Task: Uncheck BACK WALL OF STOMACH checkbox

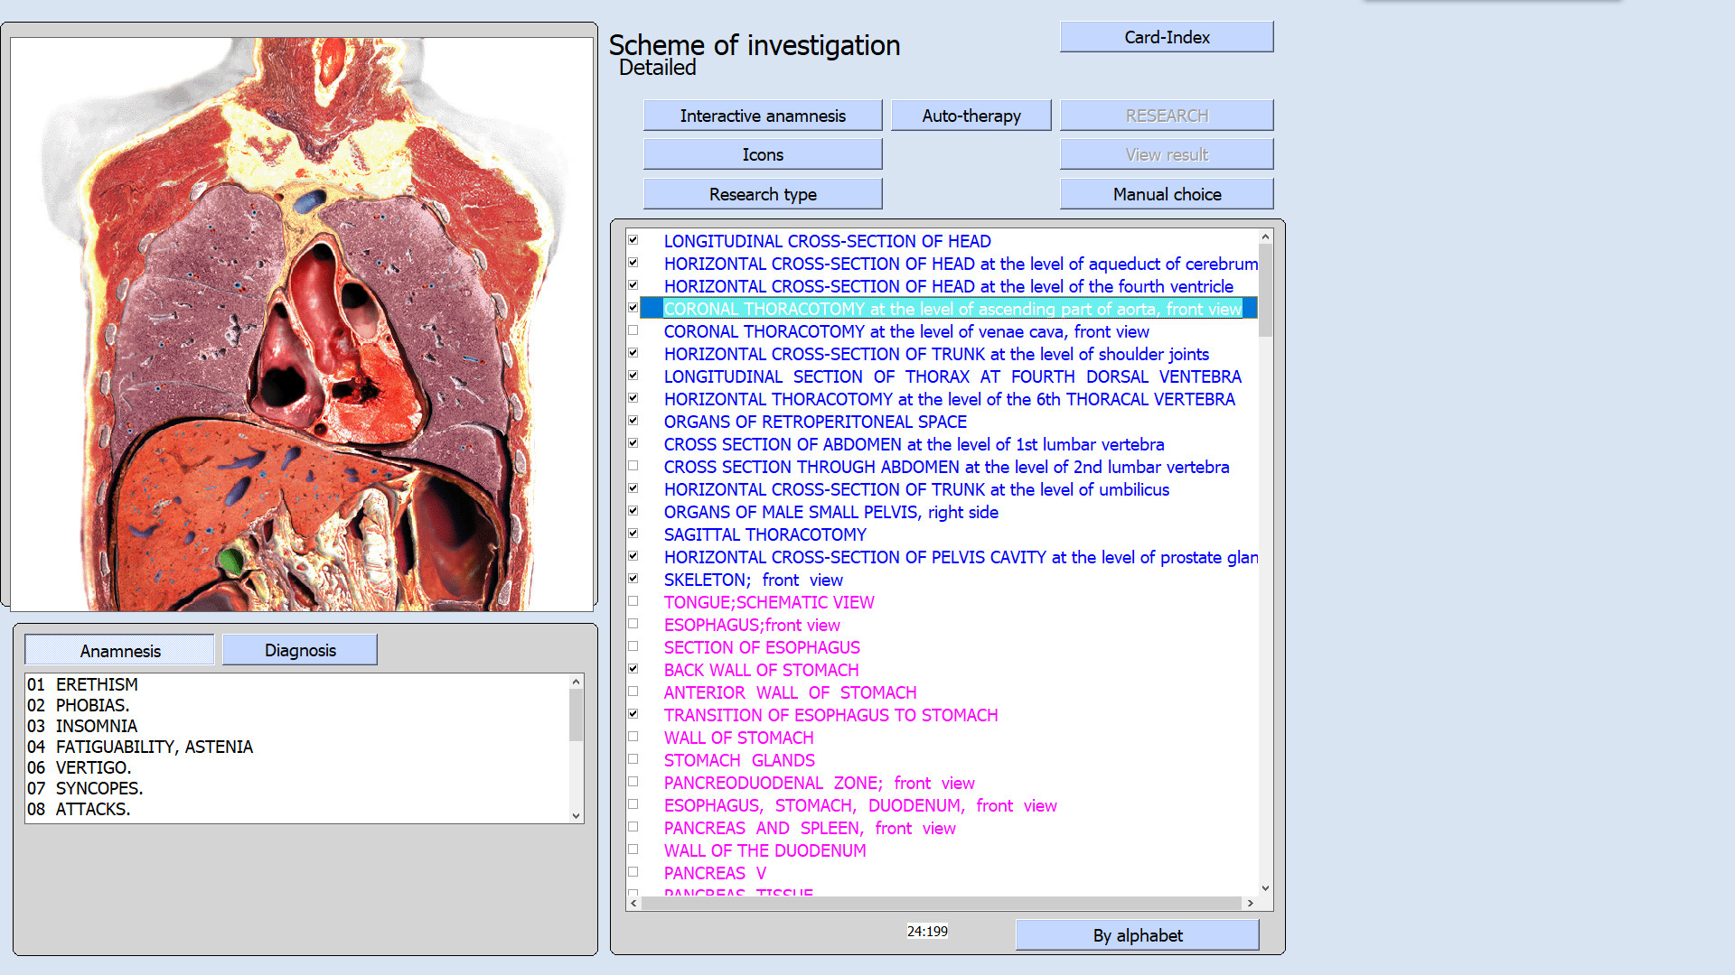Action: [633, 669]
